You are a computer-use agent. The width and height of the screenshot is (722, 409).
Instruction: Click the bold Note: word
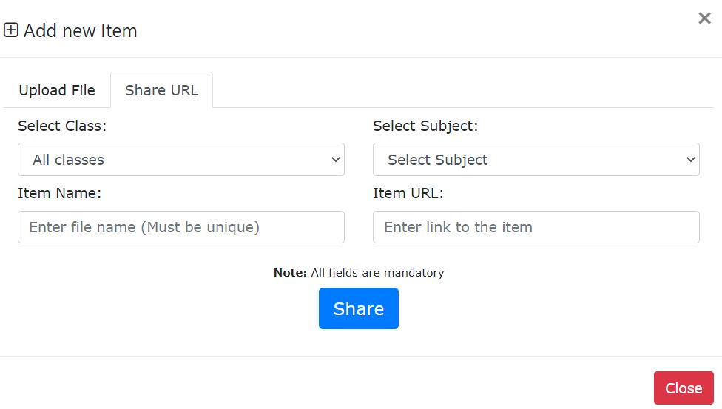point(290,273)
